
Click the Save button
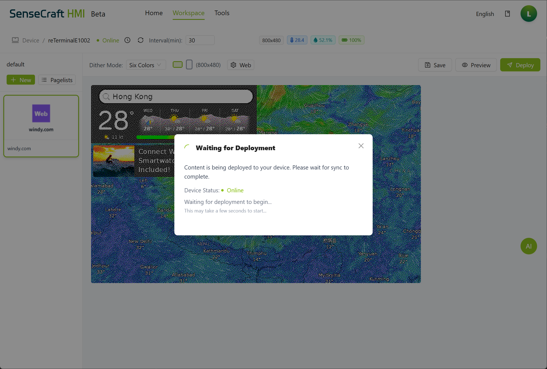tap(435, 65)
